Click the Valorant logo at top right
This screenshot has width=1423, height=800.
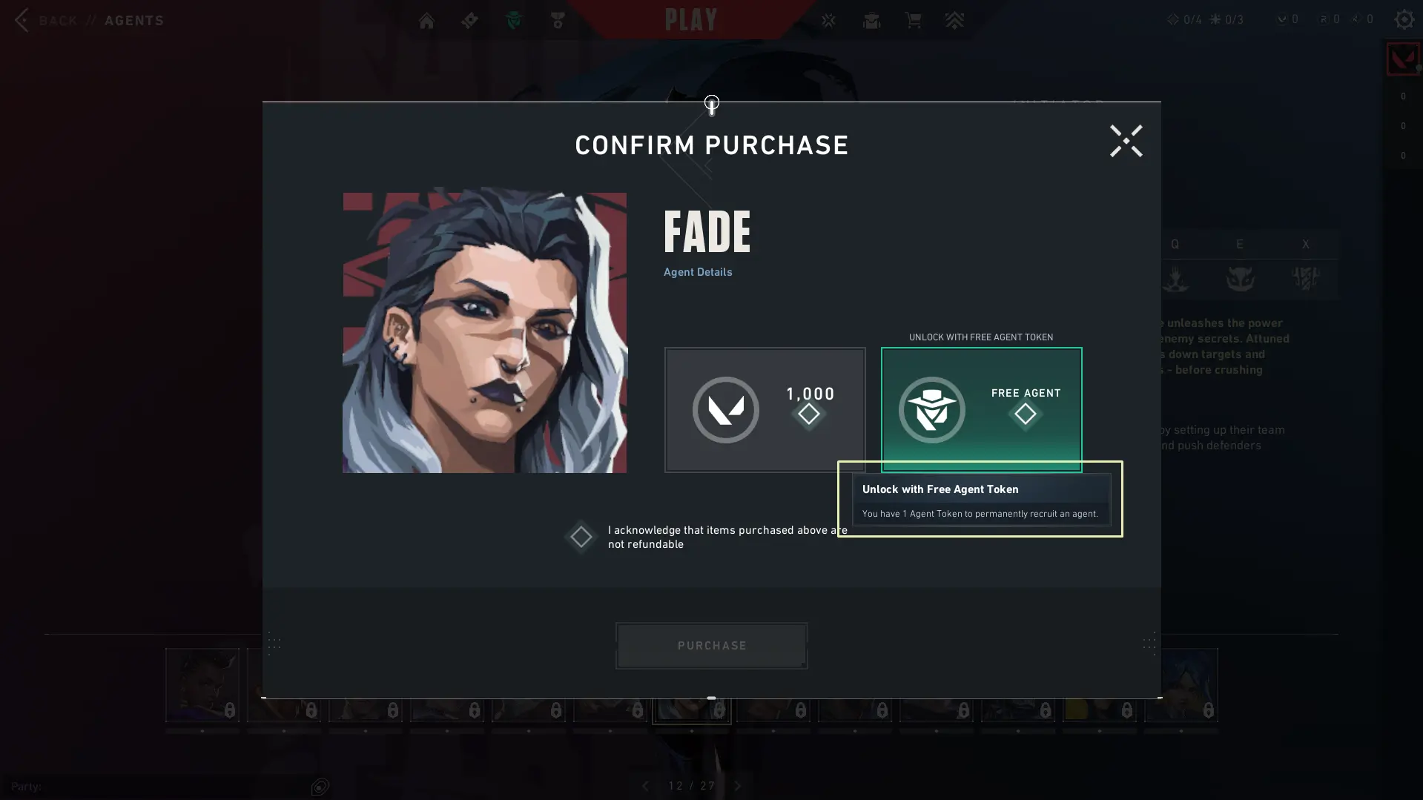click(x=1402, y=59)
